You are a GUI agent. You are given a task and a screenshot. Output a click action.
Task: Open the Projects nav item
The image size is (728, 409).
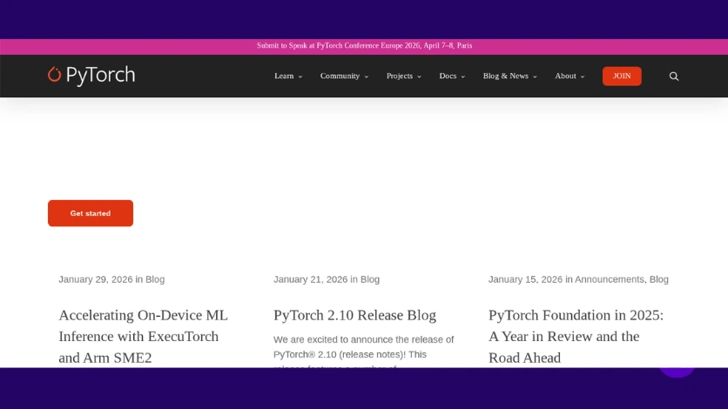coord(400,76)
